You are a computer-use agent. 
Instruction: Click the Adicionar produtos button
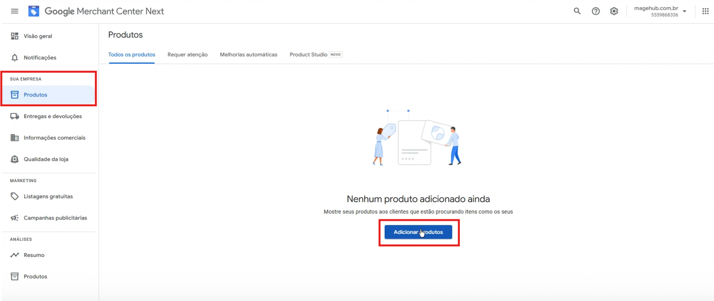[x=418, y=232]
